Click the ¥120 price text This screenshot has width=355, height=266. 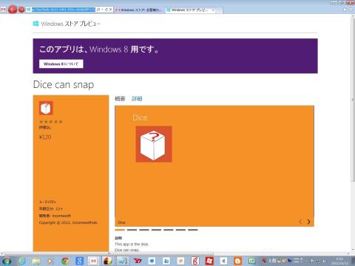pyautogui.click(x=45, y=137)
